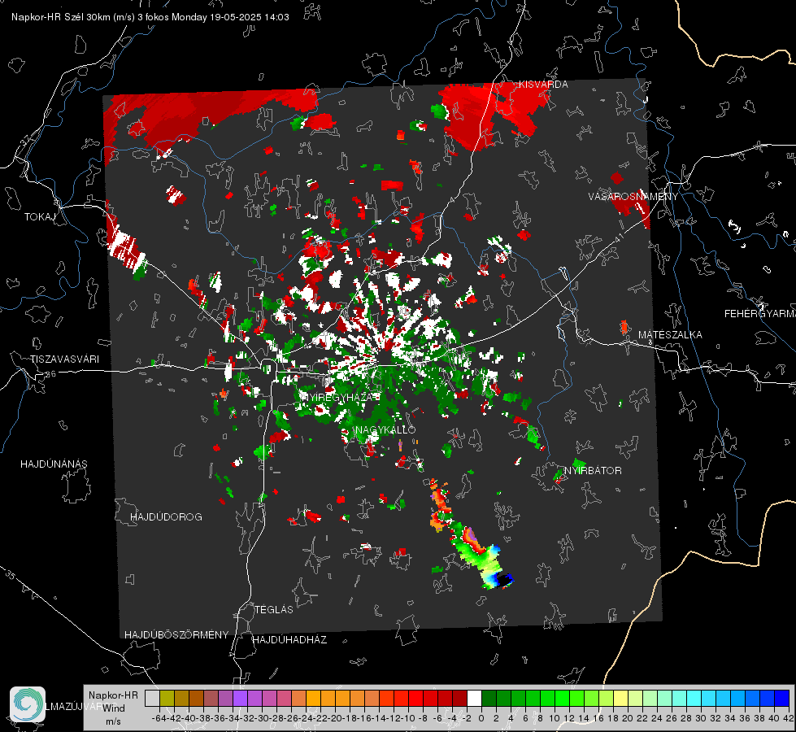Click the white swatch between -2 and 0
The image size is (796, 732).
click(x=474, y=698)
